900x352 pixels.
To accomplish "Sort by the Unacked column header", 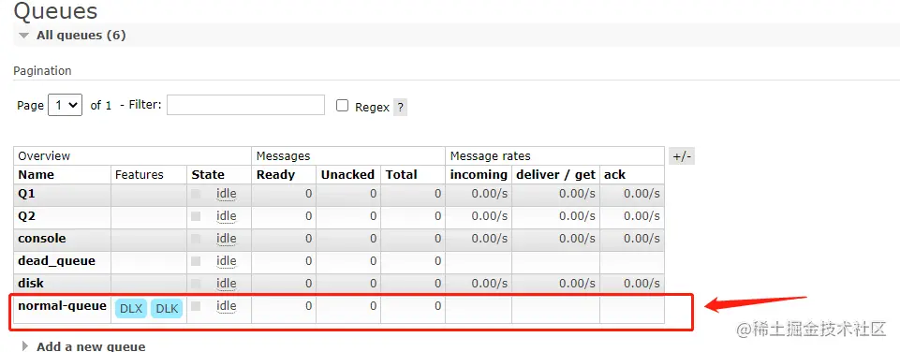I will click(x=347, y=174).
